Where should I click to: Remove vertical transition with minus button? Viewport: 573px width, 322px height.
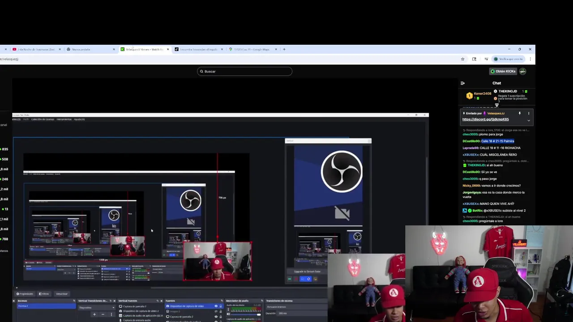point(103,314)
